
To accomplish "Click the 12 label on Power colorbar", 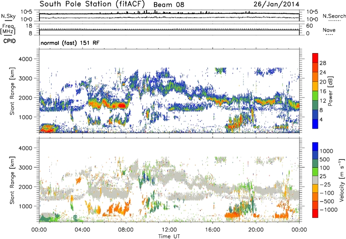I will tap(323, 101).
